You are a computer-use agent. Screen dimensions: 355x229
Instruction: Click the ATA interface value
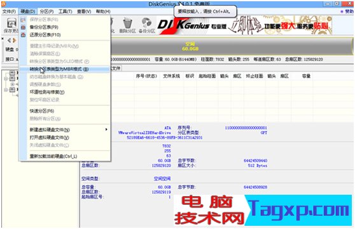[168, 128]
